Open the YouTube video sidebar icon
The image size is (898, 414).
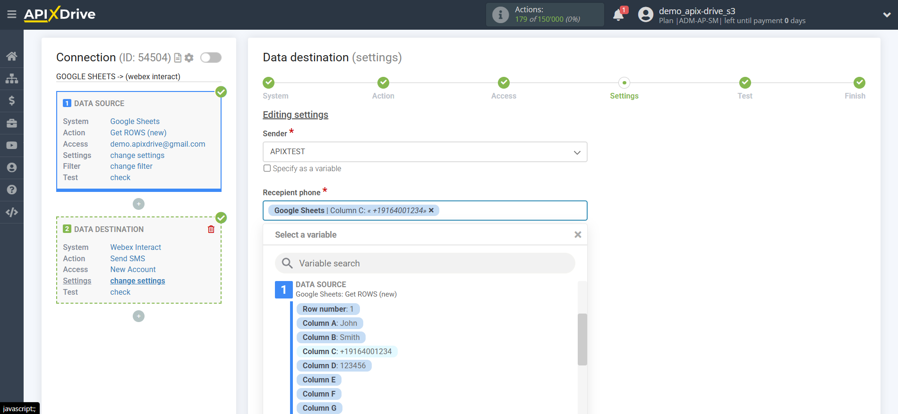[x=12, y=145]
